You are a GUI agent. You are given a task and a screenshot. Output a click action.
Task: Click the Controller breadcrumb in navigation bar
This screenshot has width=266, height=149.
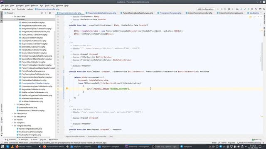tap(21, 9)
